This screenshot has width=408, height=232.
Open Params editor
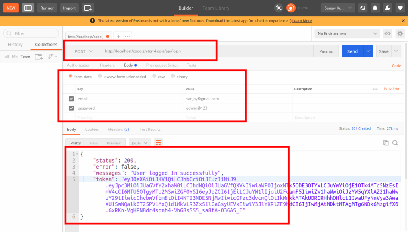point(326,51)
